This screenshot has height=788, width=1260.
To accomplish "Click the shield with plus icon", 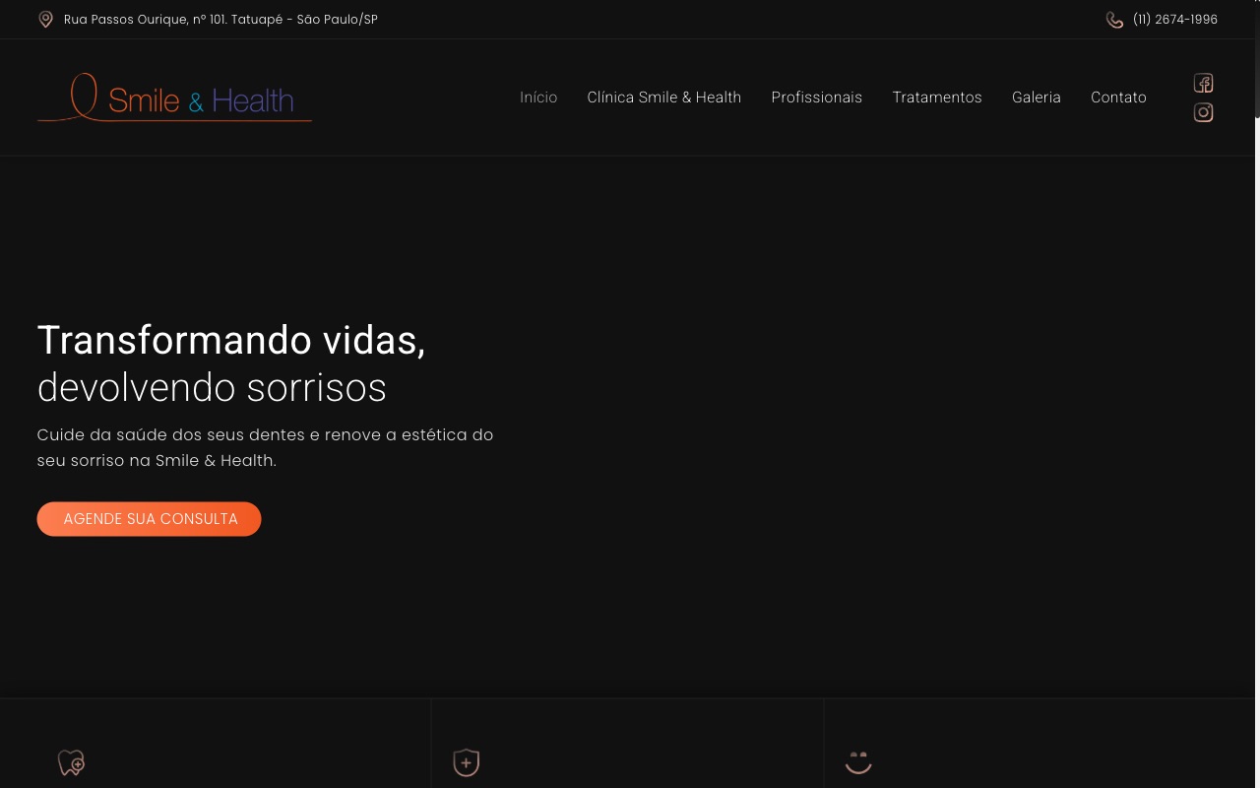I will (466, 762).
